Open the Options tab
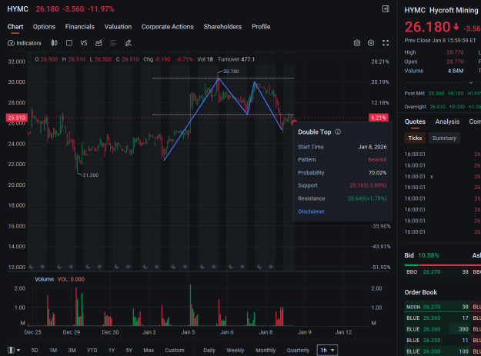 pos(44,27)
